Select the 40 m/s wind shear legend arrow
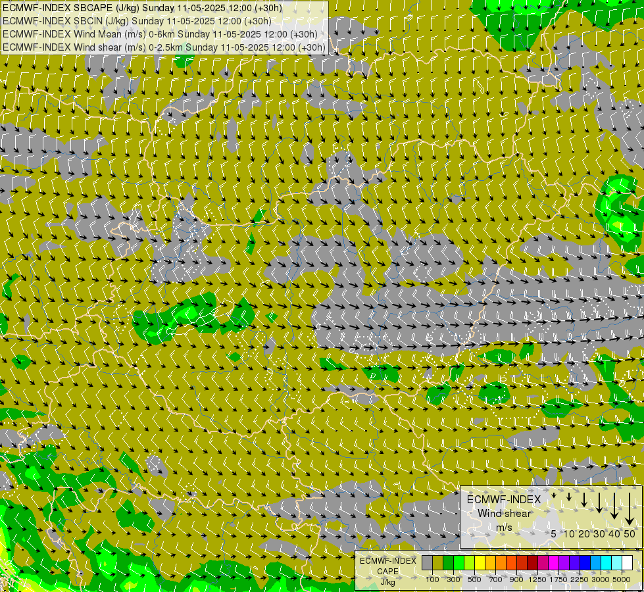Viewport: 644px width, 592px height. (614, 506)
